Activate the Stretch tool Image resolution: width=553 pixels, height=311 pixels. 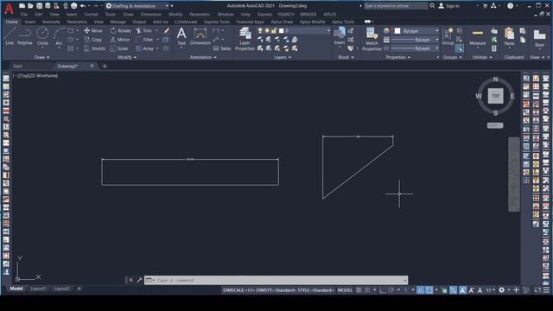click(94, 48)
